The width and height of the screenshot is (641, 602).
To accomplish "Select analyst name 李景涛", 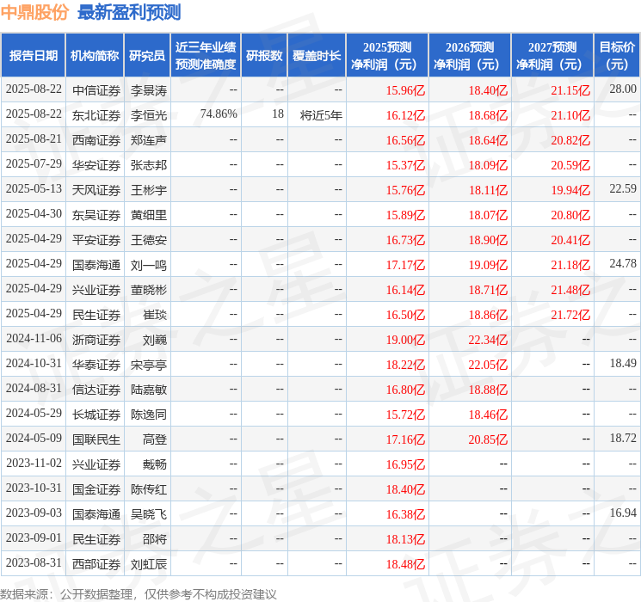I will [149, 90].
